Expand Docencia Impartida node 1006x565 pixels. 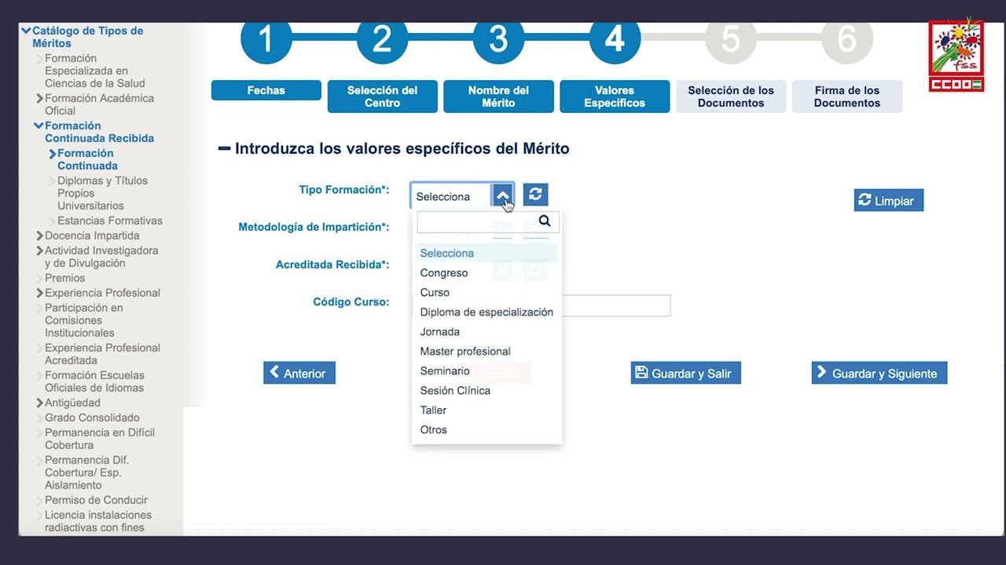click(39, 235)
